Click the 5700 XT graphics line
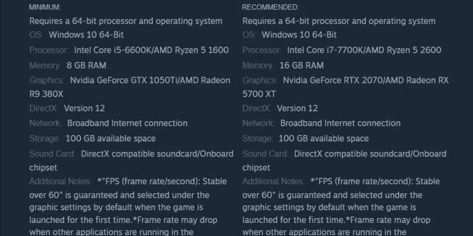 pyautogui.click(x=259, y=94)
